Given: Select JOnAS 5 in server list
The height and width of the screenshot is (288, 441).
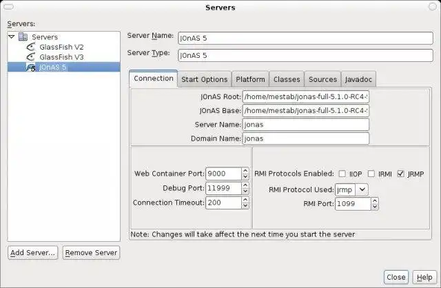Looking at the screenshot, I should [x=64, y=68].
